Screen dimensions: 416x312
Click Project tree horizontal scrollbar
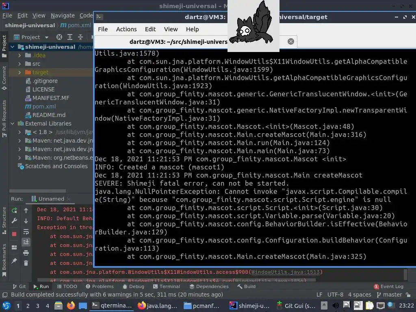[37, 191]
